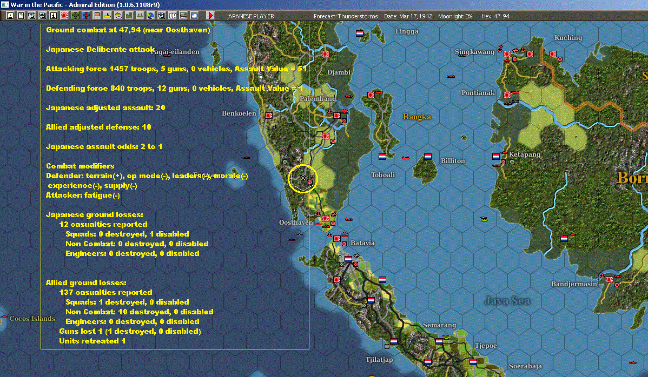
Task: Click the 'Moonlight: 0%' status text
Action: (455, 16)
